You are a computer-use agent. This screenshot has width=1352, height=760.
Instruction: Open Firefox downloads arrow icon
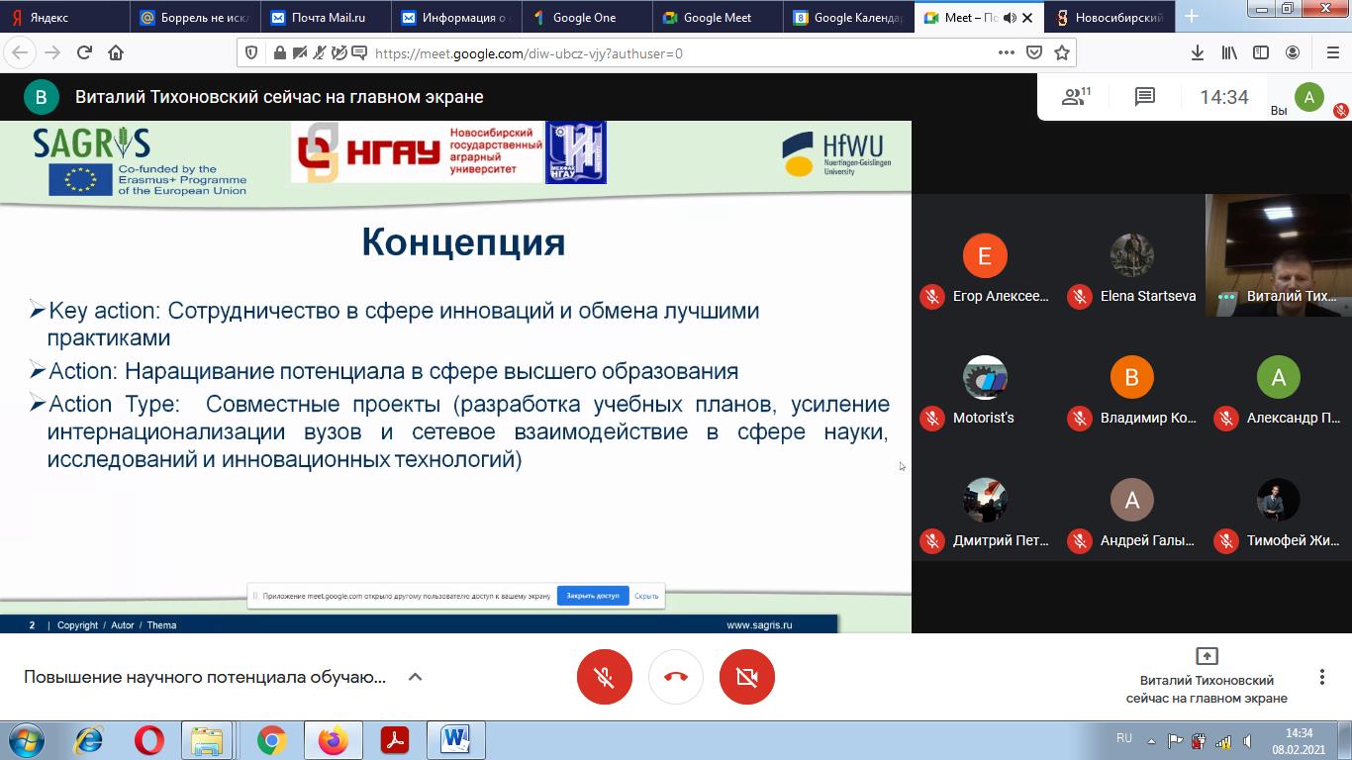(1197, 53)
